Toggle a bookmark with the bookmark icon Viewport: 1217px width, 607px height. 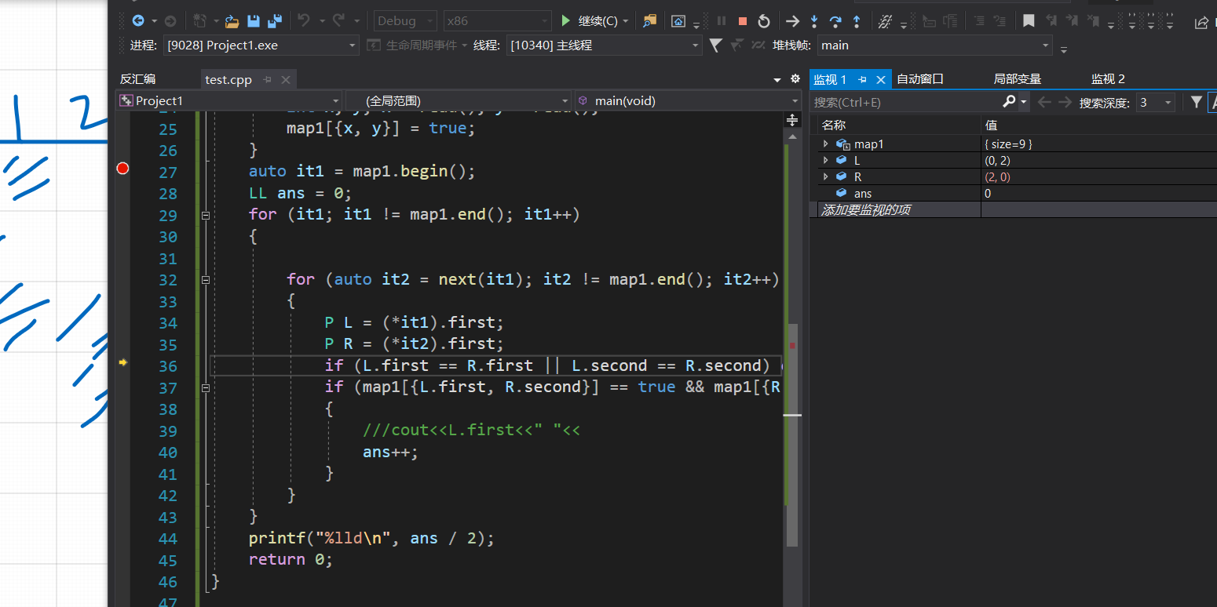(x=1029, y=21)
